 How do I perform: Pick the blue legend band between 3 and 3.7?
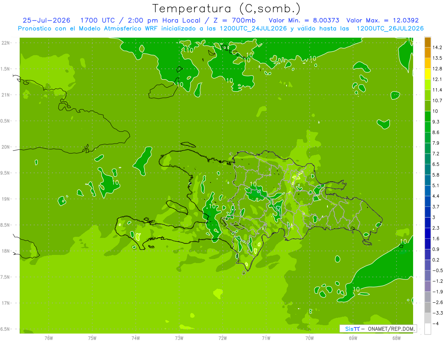[428, 212]
